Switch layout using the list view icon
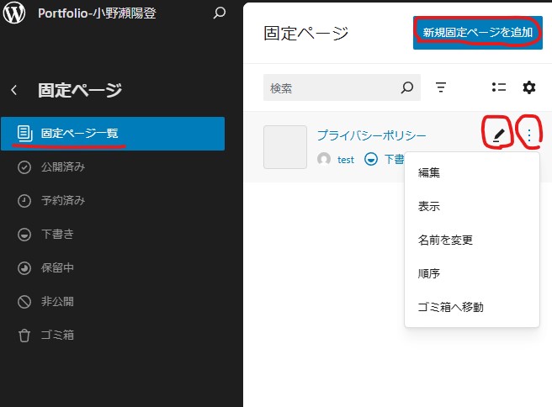Image resolution: width=552 pixels, height=407 pixels. point(498,87)
